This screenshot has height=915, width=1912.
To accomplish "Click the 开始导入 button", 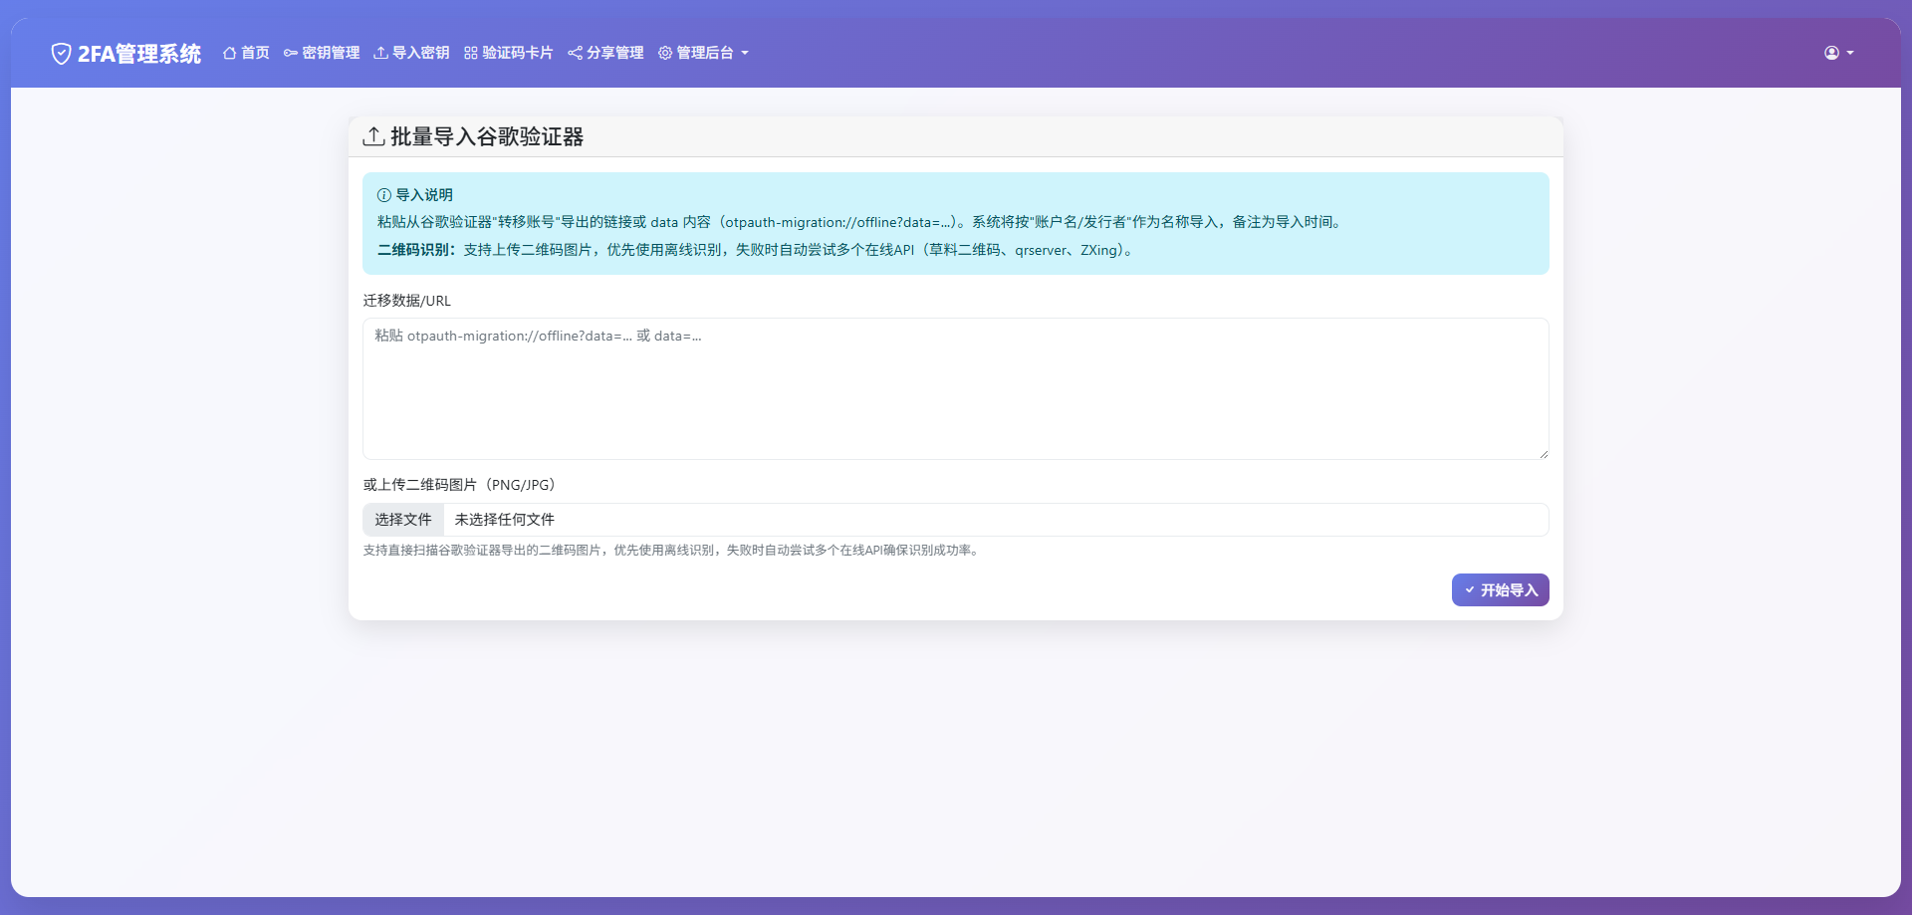I will tap(1500, 589).
